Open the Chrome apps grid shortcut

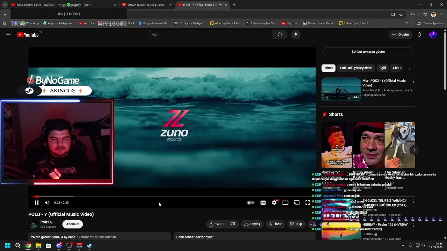click(5, 23)
